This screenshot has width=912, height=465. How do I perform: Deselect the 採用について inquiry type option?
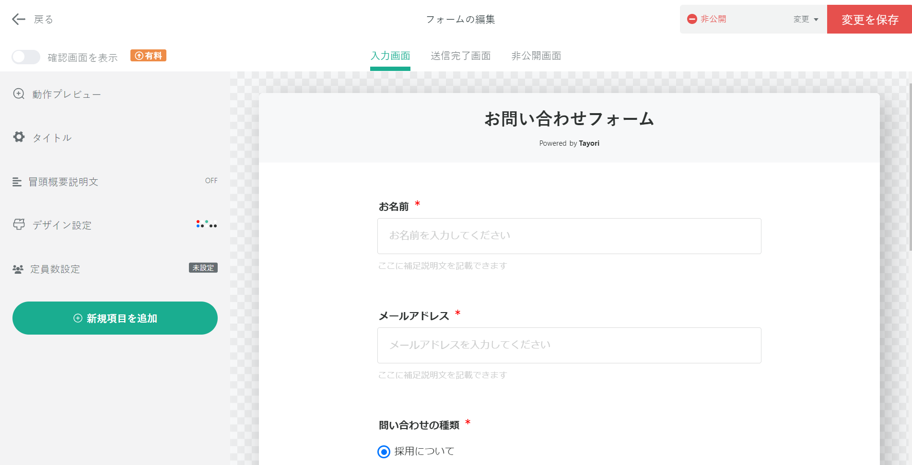click(383, 451)
